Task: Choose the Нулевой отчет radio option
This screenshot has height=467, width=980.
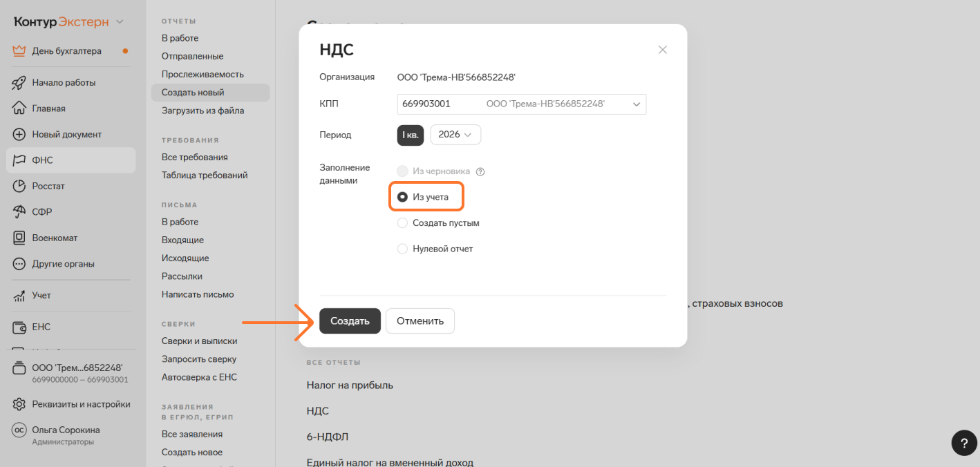Action: pos(402,249)
